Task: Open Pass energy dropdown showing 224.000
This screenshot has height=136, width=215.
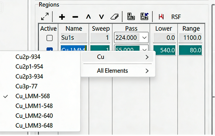Action: 144,38
